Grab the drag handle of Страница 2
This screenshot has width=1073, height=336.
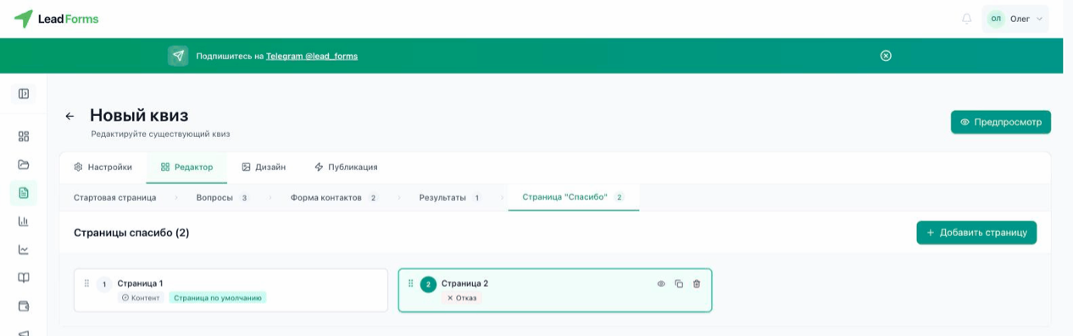pyautogui.click(x=411, y=284)
